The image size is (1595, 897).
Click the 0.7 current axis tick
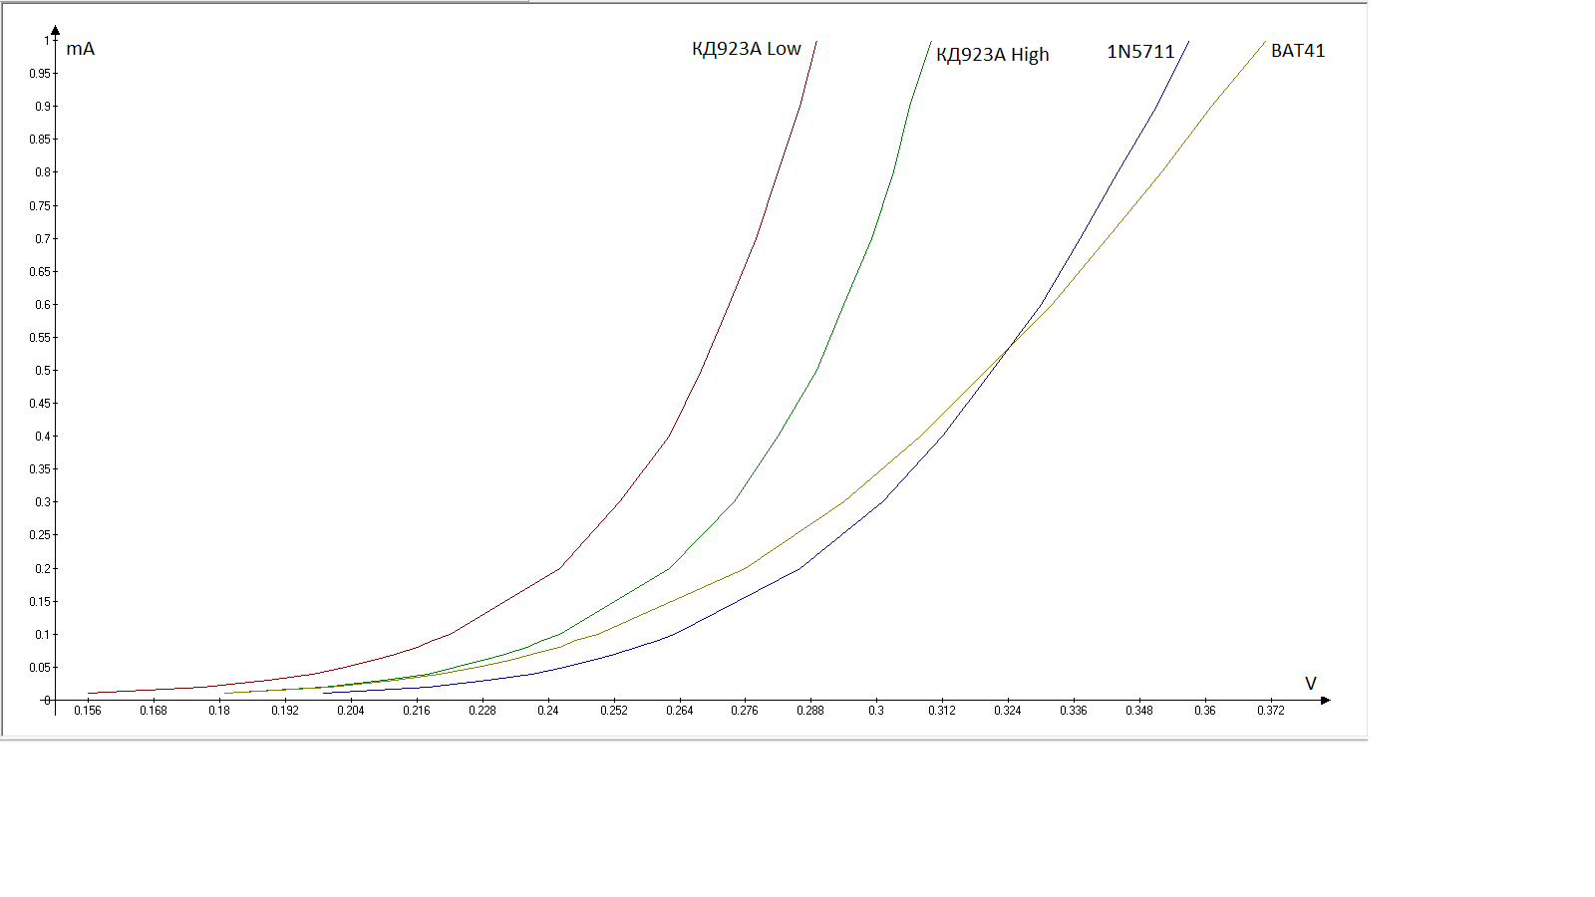pos(43,239)
